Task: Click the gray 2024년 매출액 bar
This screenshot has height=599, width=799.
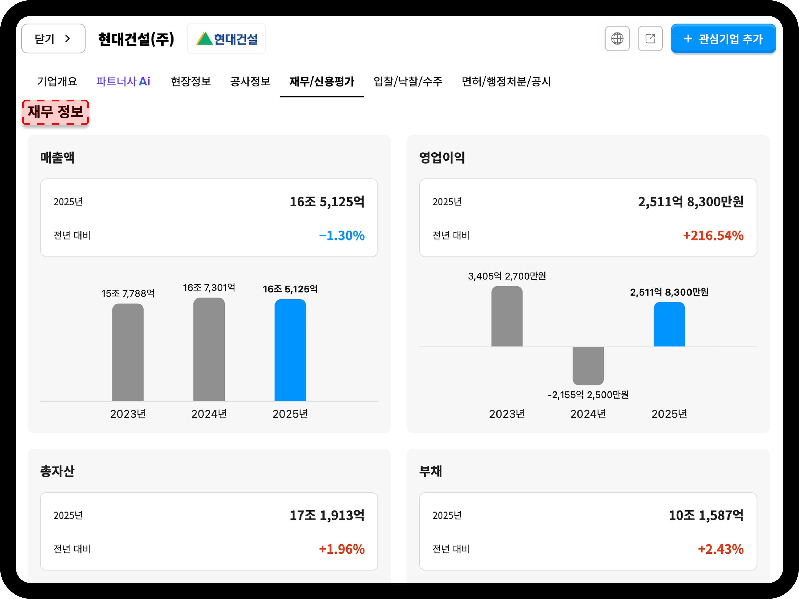Action: pyautogui.click(x=209, y=349)
